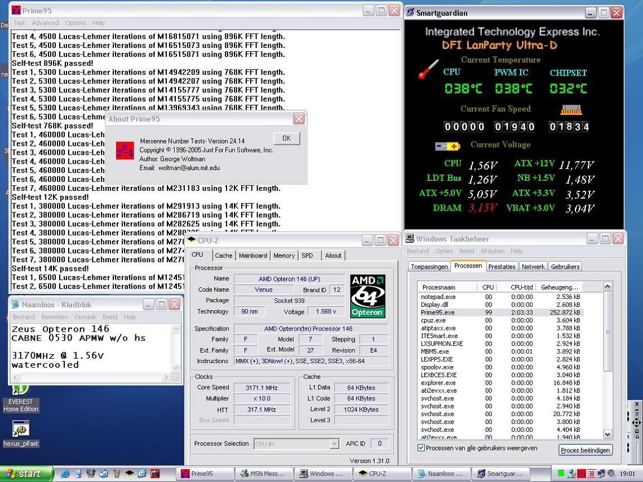Open the Prime95 title bar system icon
The width and height of the screenshot is (643, 482).
tap(16, 10)
